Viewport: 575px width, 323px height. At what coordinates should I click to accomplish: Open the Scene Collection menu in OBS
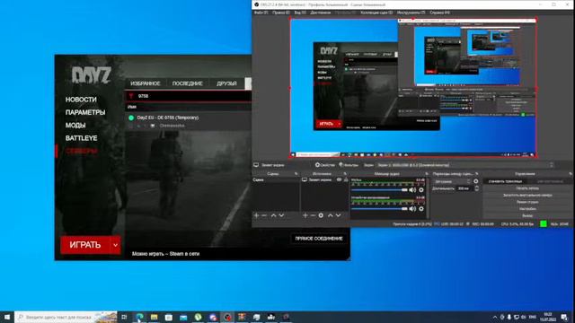click(x=376, y=13)
